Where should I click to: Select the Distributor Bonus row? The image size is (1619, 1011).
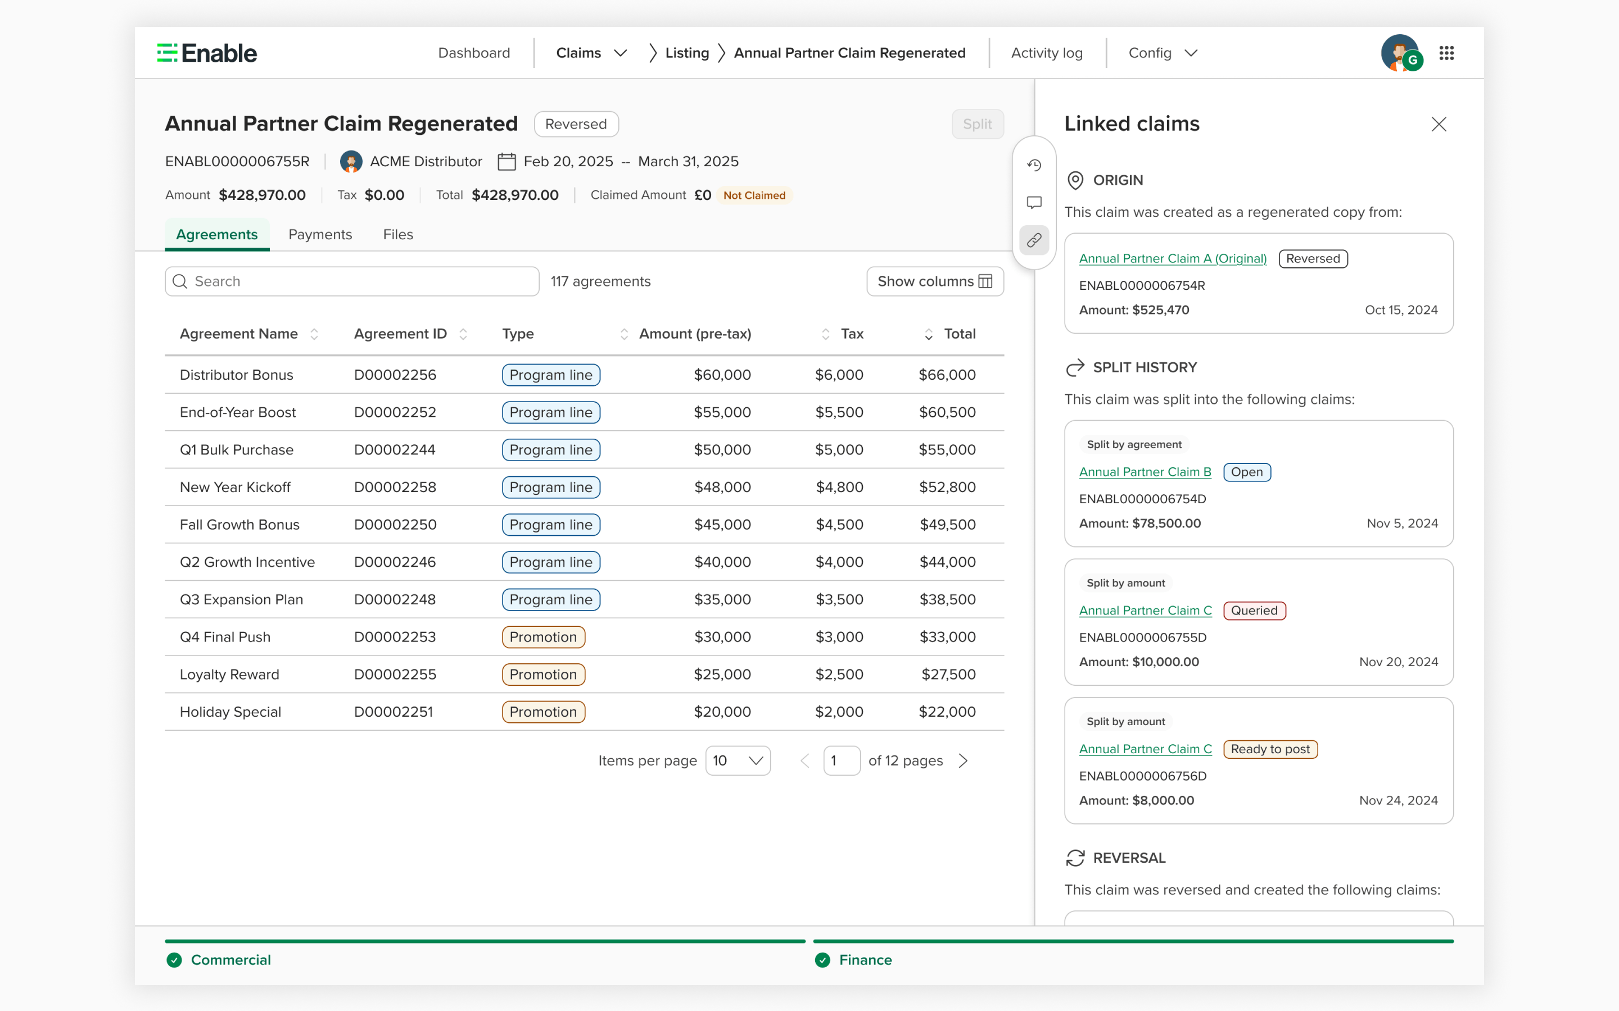point(584,375)
